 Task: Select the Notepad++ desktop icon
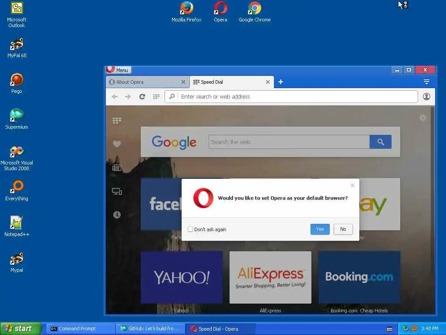[x=17, y=226]
